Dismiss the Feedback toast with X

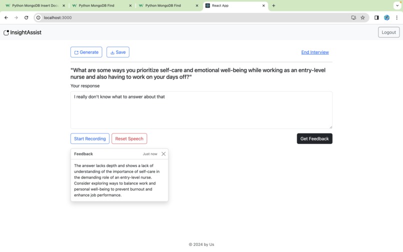pyautogui.click(x=163, y=154)
